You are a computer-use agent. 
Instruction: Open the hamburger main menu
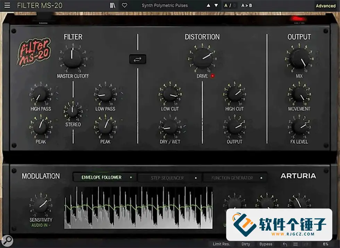7,5
